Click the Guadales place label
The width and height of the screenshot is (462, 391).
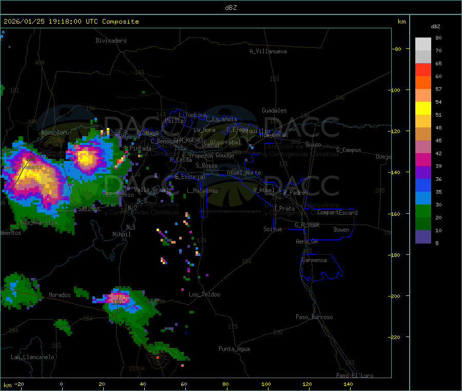tap(274, 110)
